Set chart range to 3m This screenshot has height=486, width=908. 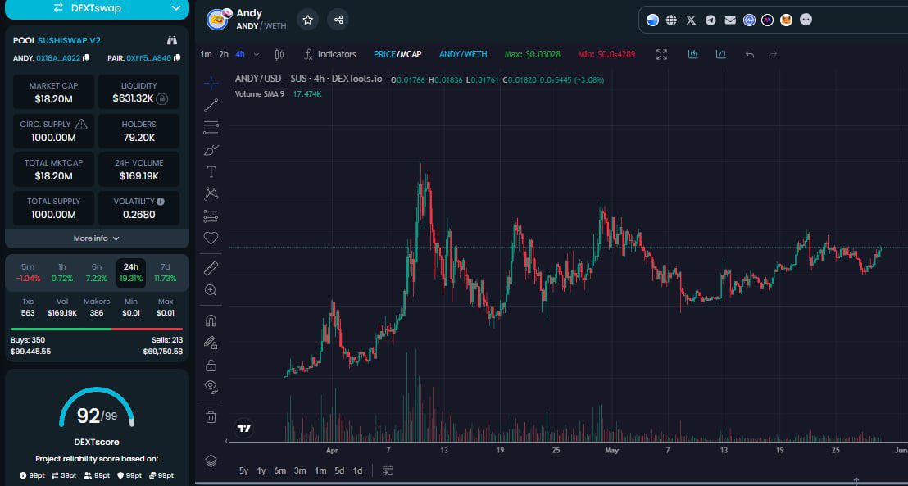click(300, 471)
